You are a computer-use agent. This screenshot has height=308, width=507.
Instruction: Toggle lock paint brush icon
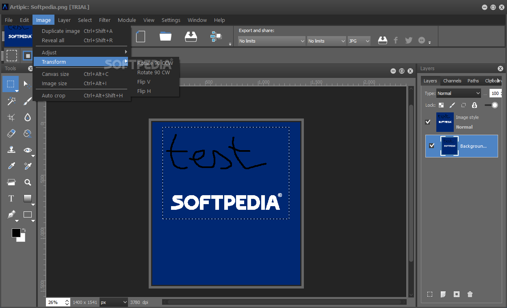(452, 105)
